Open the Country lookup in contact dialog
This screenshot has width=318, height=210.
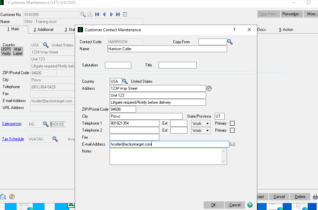coord(125,81)
